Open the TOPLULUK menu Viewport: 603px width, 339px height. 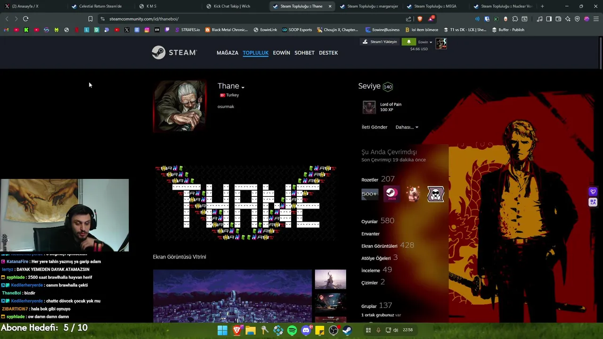[255, 53]
